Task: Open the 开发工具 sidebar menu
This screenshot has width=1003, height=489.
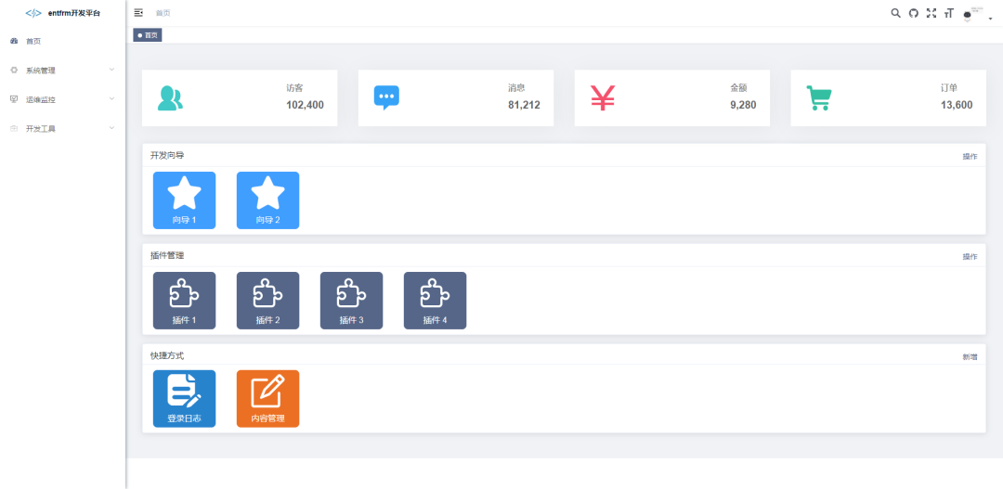Action: point(63,128)
